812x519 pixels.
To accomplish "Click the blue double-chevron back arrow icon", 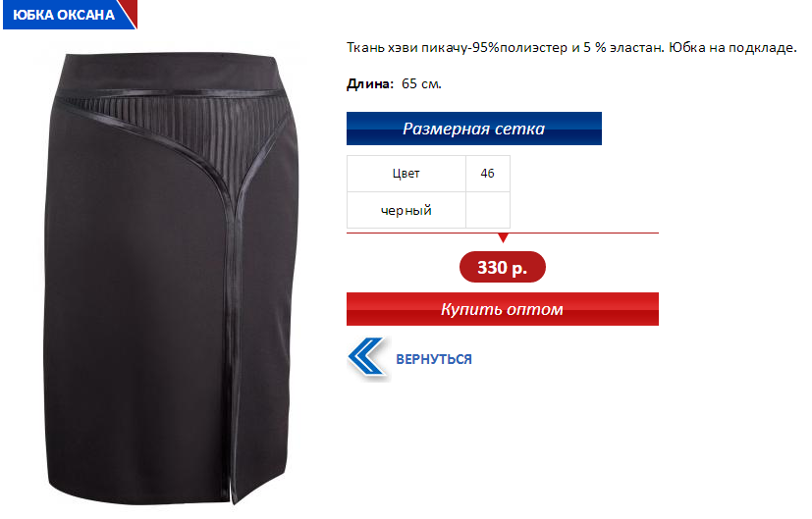I will coord(367,358).
